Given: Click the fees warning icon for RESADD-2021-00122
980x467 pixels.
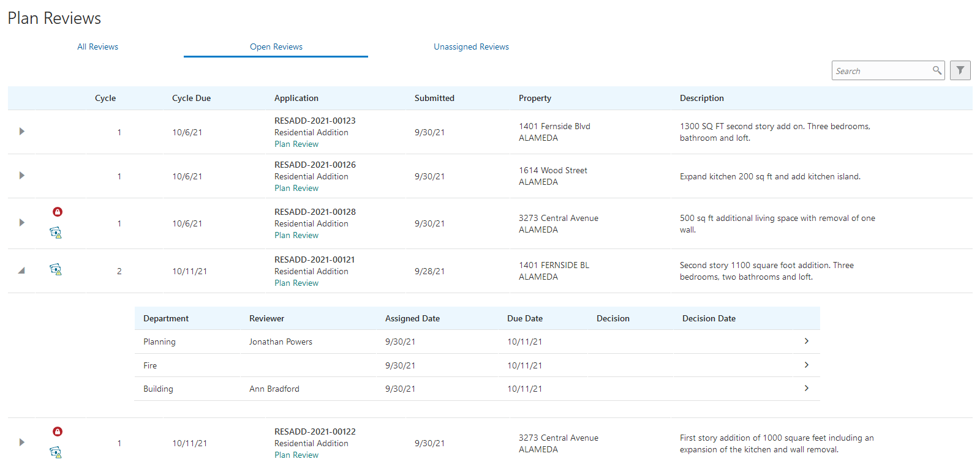Looking at the screenshot, I should tap(56, 452).
